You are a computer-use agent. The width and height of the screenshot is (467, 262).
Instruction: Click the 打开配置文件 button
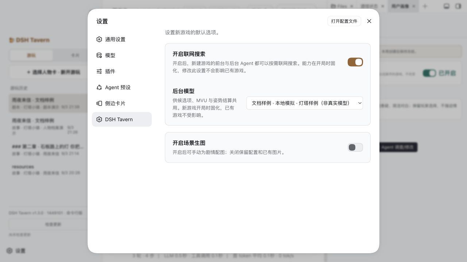pos(344,21)
